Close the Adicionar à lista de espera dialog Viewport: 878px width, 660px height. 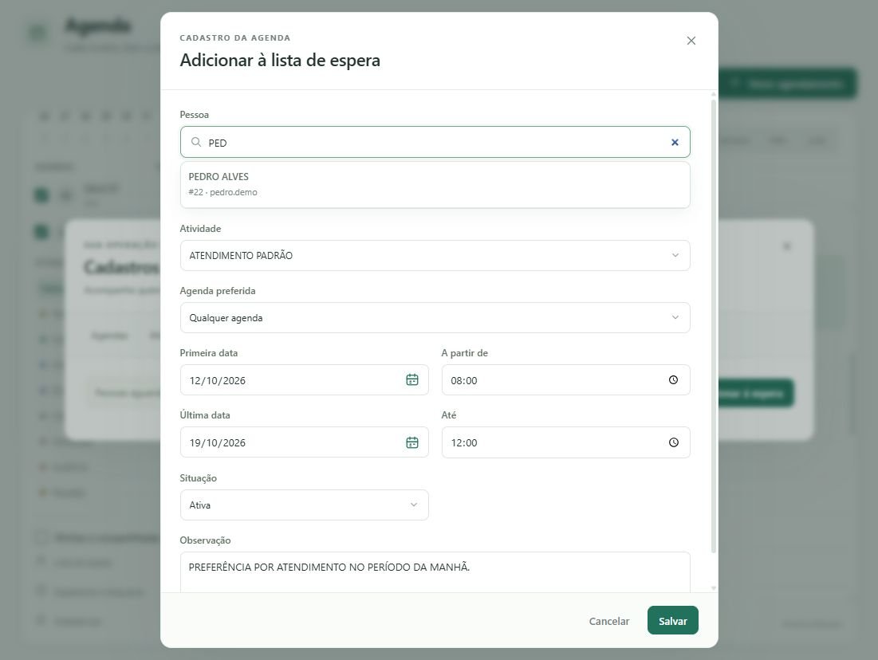pyautogui.click(x=691, y=41)
